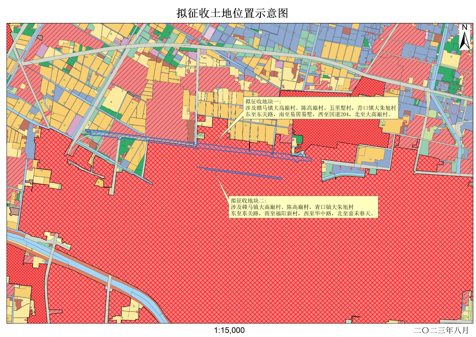Click the scale text 1:15,000
This screenshot has height=337, width=476.
[x=229, y=330]
